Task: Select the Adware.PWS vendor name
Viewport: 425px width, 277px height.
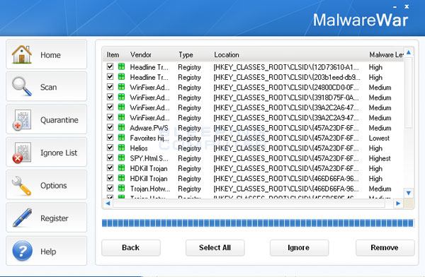Action: 149,128
